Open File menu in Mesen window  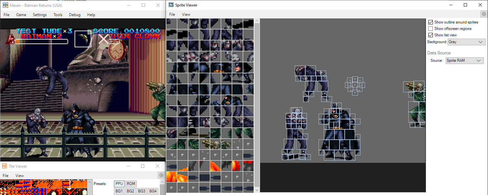(6, 14)
